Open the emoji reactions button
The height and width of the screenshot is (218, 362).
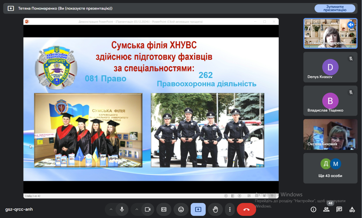click(181, 210)
